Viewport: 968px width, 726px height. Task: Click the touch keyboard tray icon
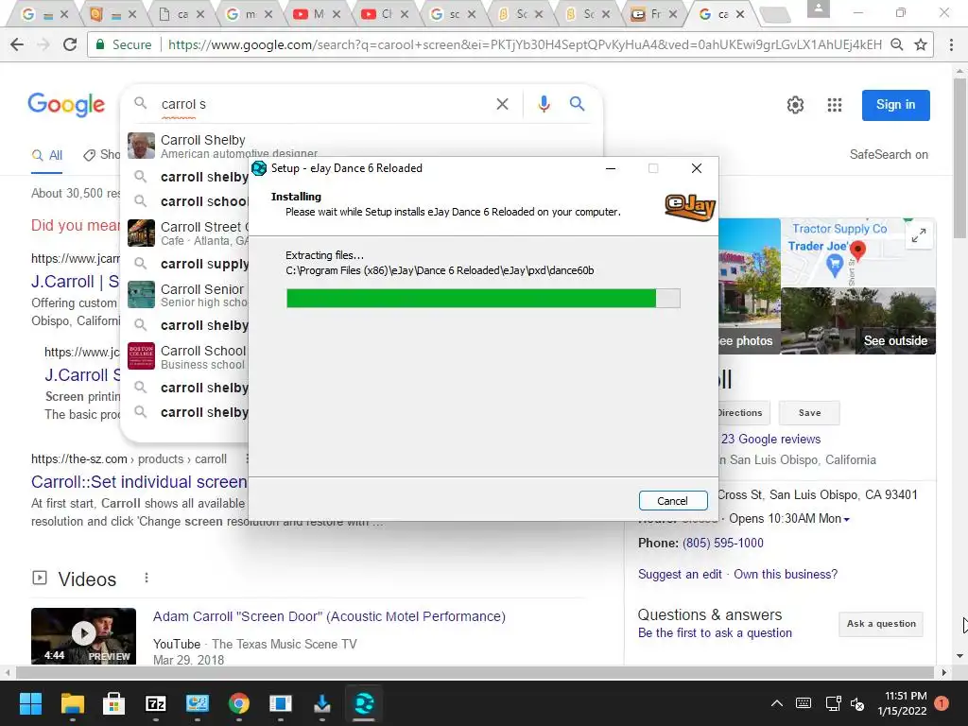click(804, 703)
